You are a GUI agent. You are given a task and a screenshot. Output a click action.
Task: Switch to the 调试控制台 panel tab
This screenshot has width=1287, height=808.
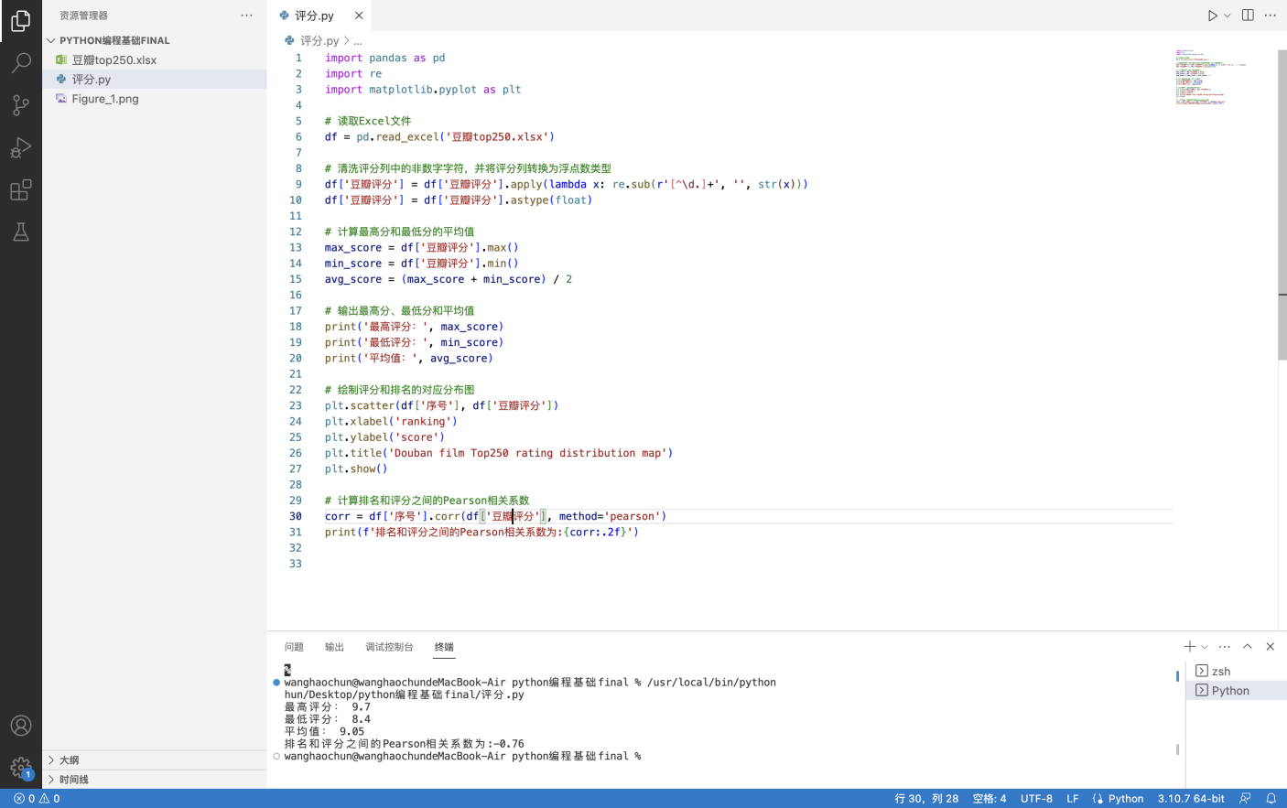[389, 647]
